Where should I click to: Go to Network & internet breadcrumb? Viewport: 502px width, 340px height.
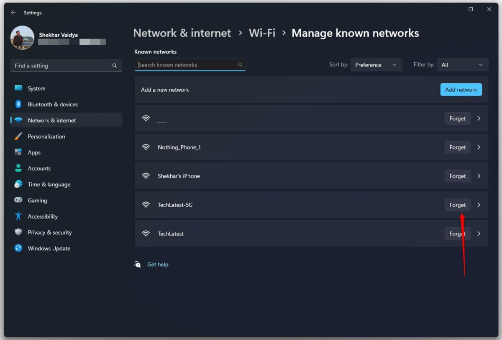(182, 33)
